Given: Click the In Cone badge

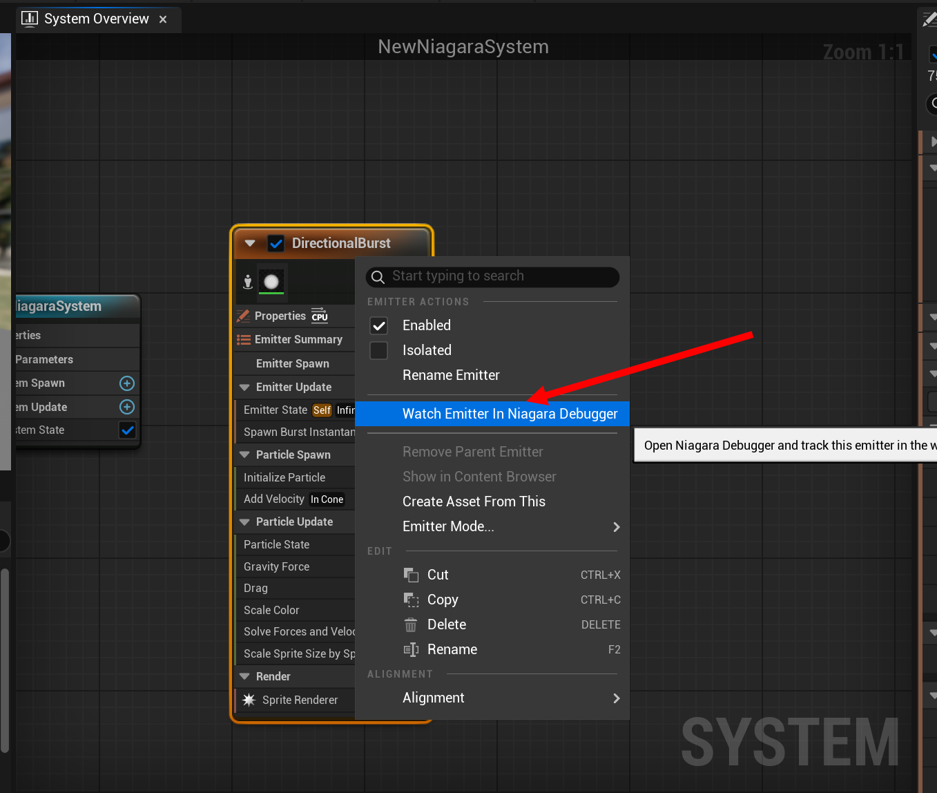Looking at the screenshot, I should (327, 499).
